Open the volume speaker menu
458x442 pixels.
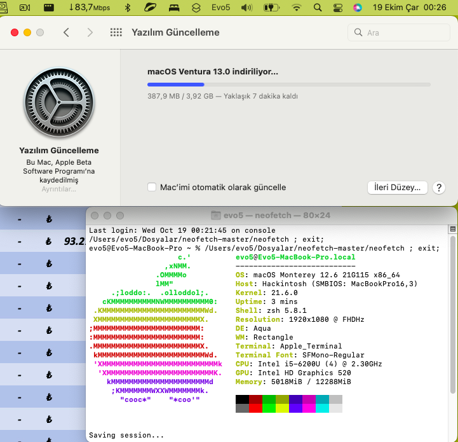pyautogui.click(x=246, y=8)
